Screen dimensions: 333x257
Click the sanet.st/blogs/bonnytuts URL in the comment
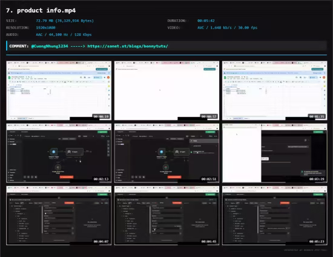(x=128, y=46)
